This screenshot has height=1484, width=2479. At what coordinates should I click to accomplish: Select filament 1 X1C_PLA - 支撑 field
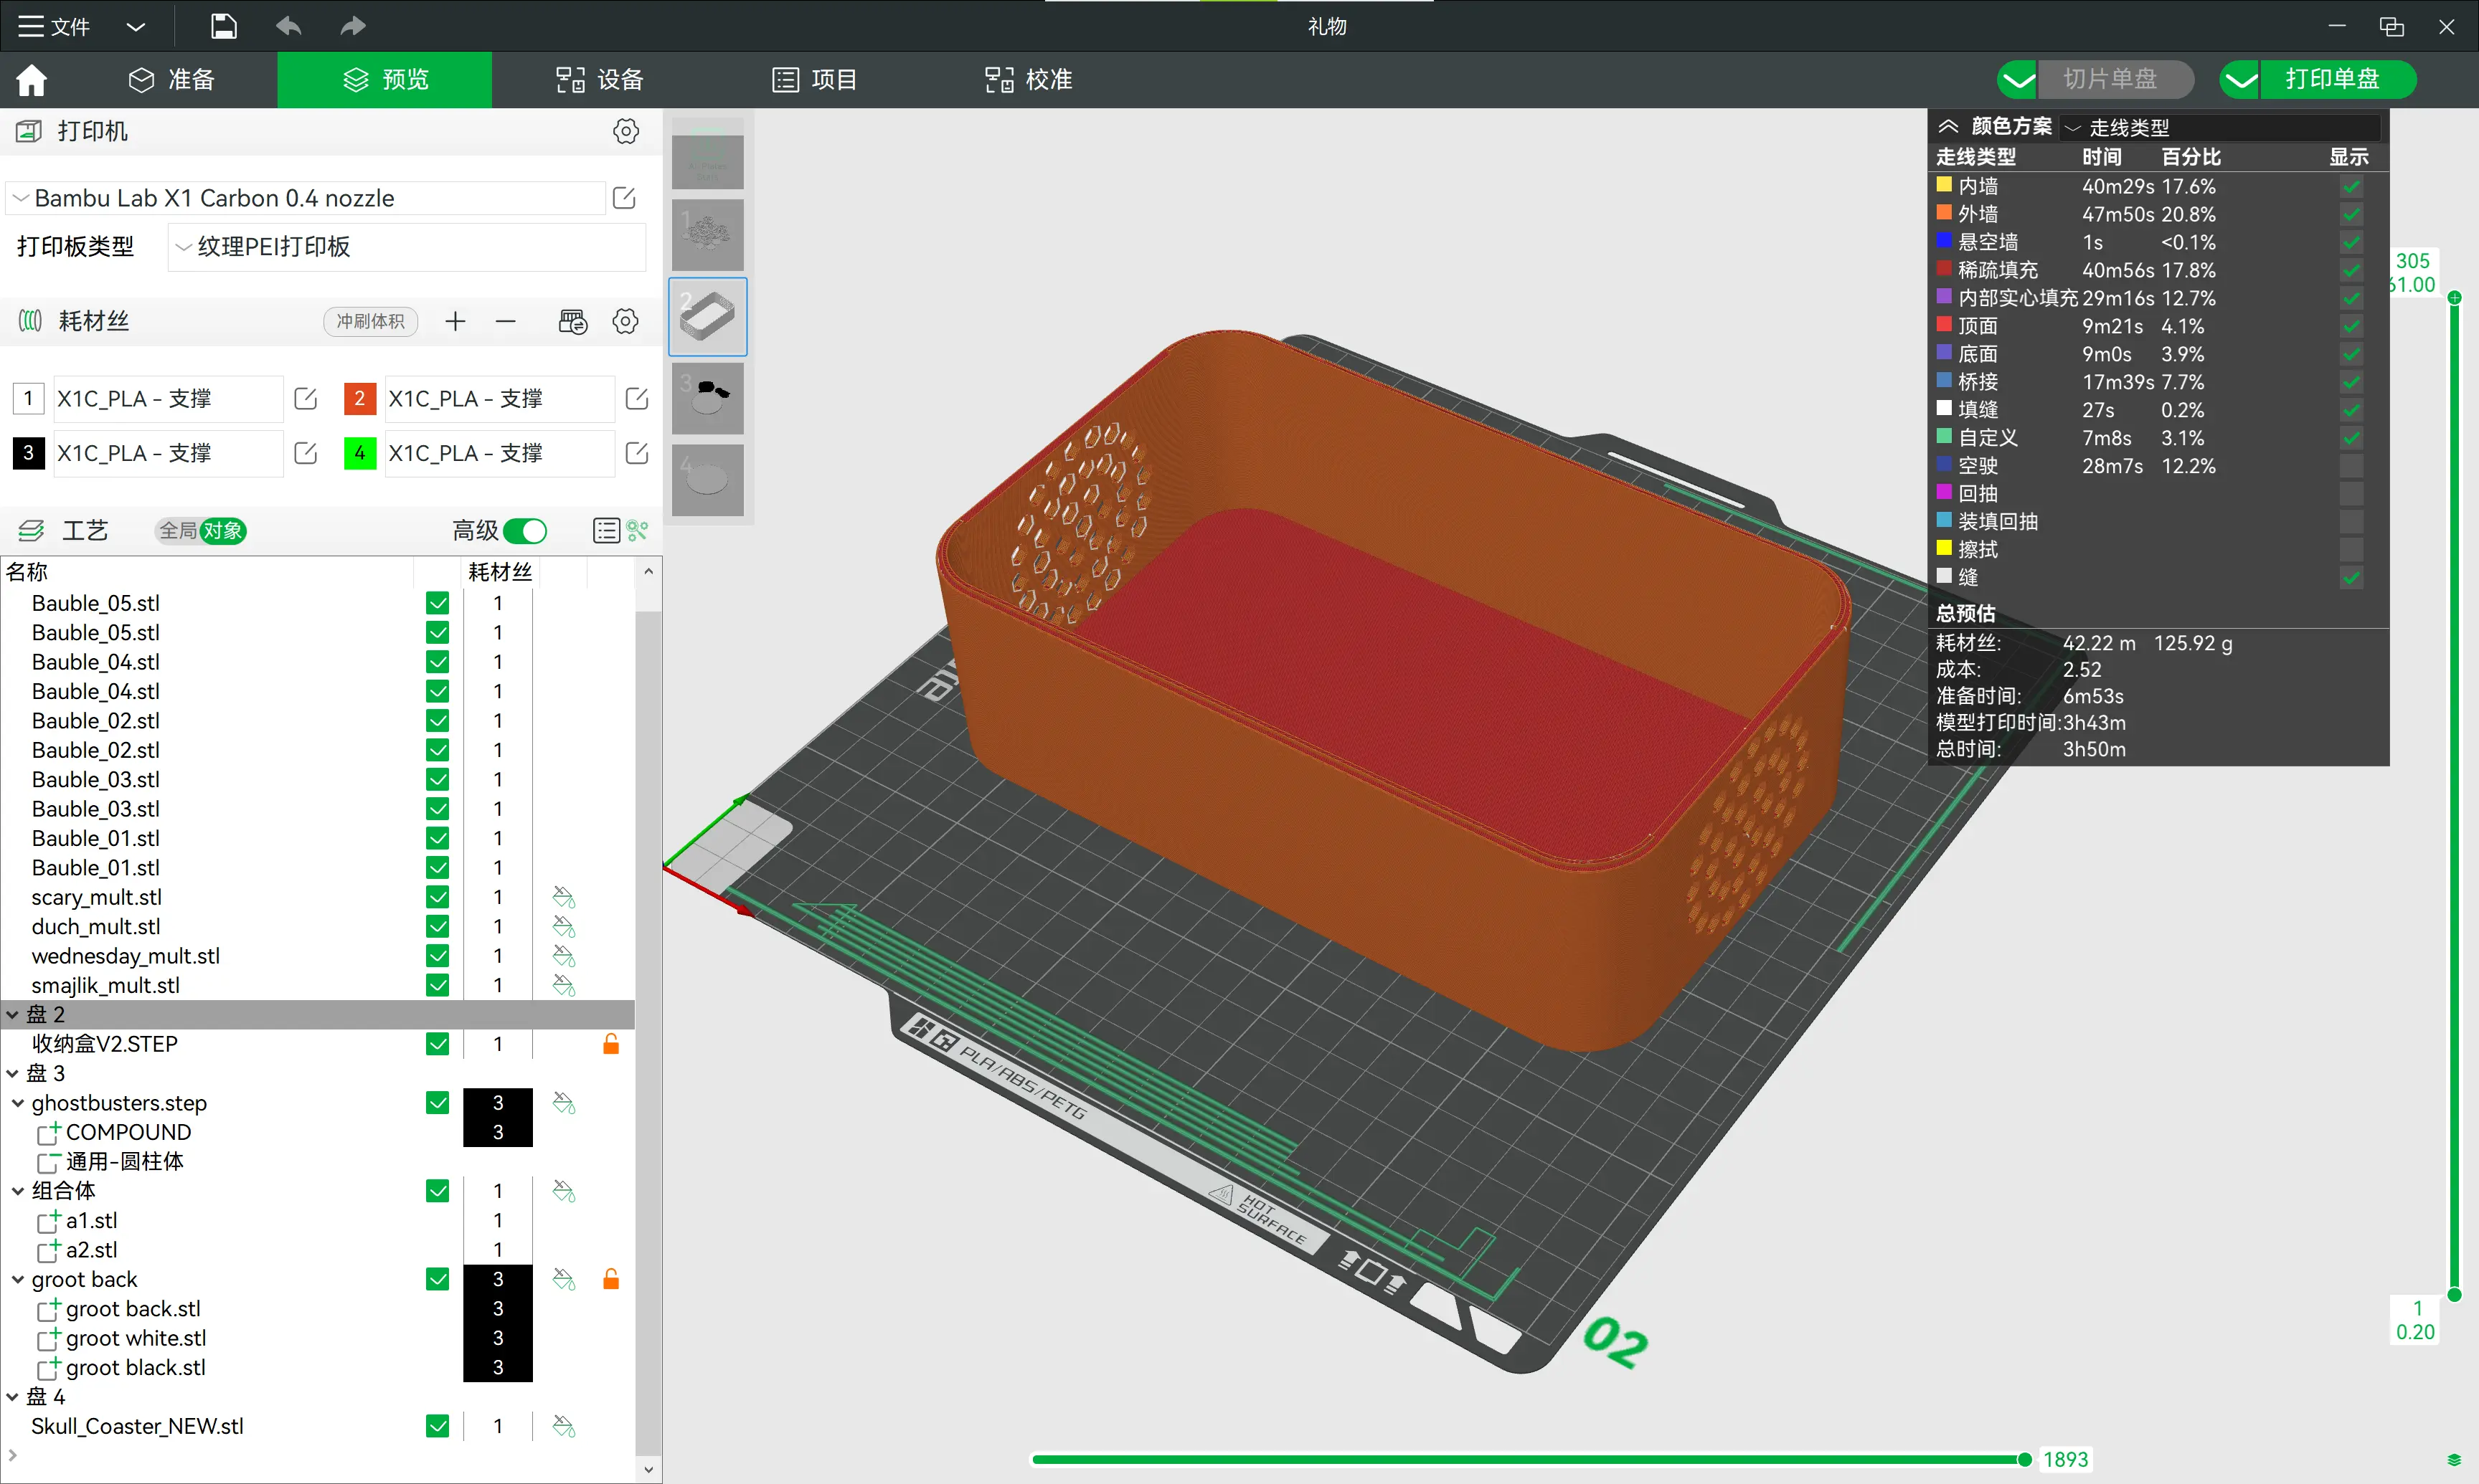[167, 398]
